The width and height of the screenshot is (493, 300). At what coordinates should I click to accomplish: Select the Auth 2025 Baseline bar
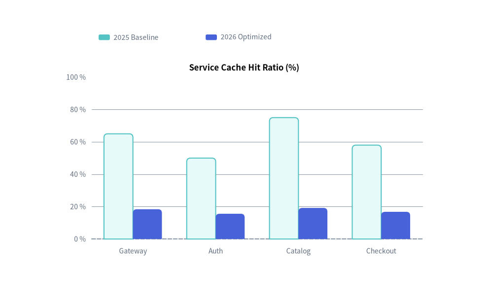201,199
